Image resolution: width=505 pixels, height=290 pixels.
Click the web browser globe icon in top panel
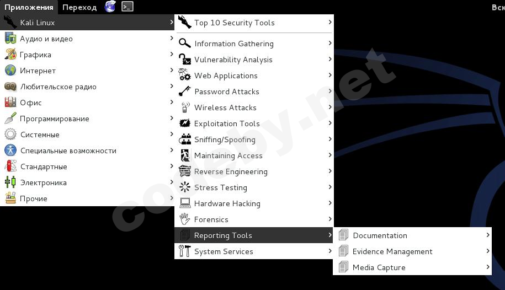pos(110,7)
